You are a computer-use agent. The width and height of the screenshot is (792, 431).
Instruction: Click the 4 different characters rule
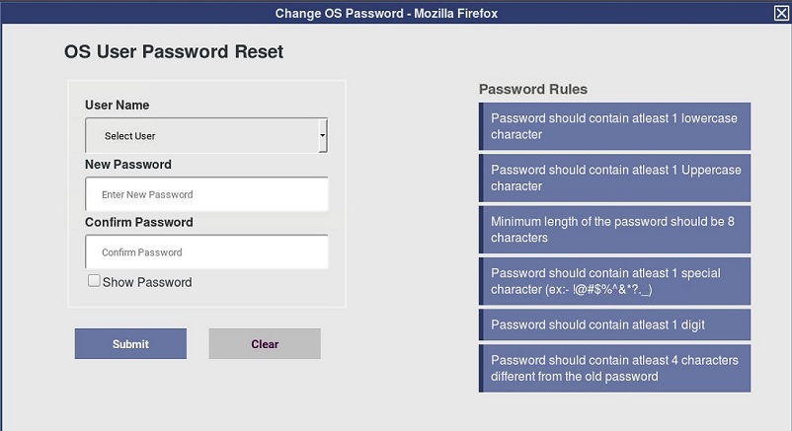pyautogui.click(x=614, y=368)
